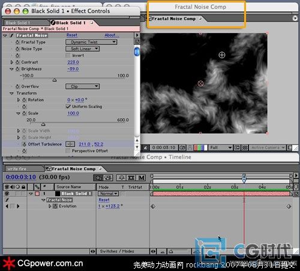The height and width of the screenshot is (271, 300).
Task: Expand the Scale Width property triangle
Action: pyautogui.click(x=19, y=131)
